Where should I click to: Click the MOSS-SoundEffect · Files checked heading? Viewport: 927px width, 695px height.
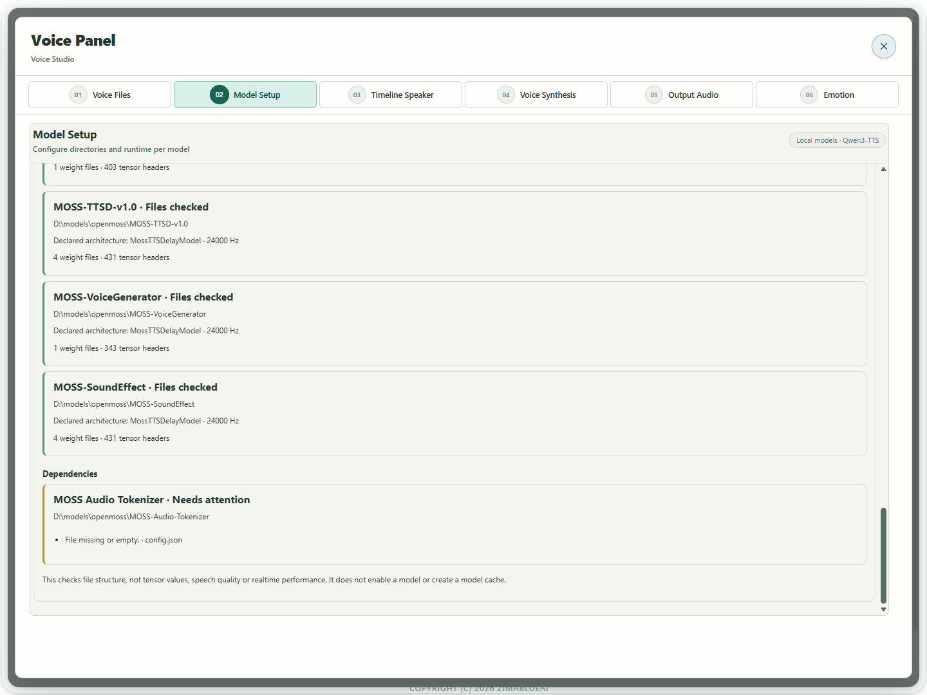[x=135, y=387]
